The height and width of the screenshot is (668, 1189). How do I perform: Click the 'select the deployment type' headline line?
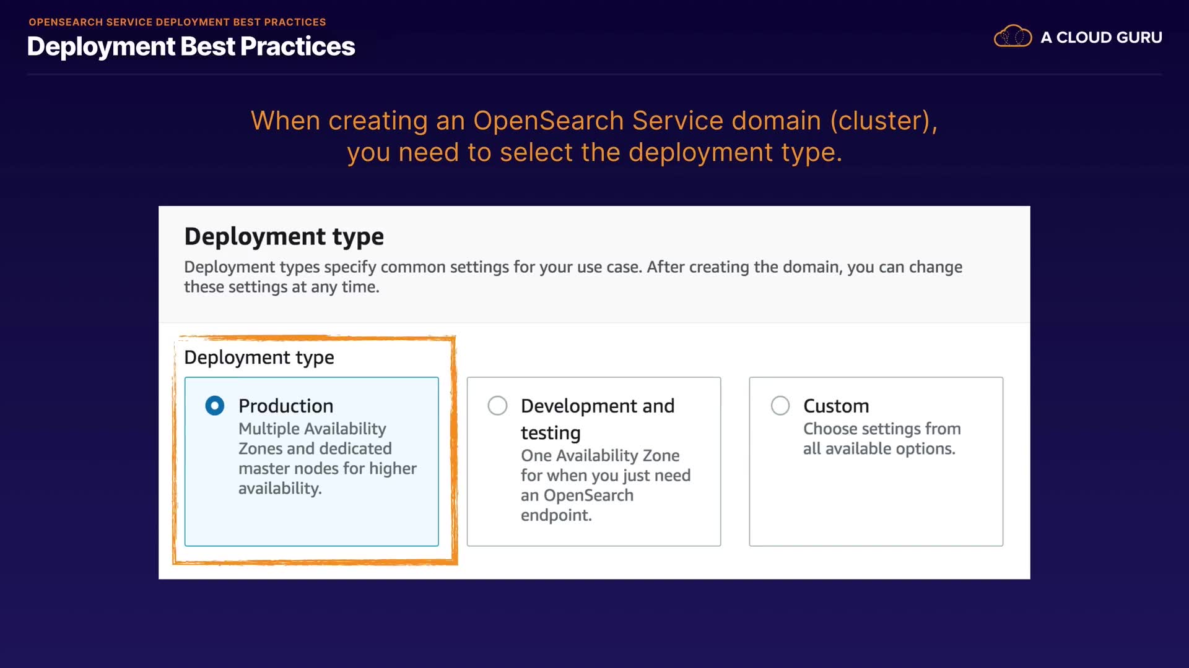(594, 152)
